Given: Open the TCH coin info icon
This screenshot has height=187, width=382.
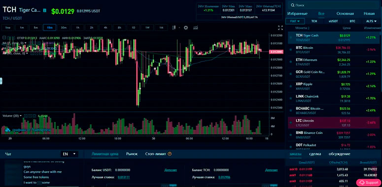Looking at the screenshot, I should pos(44,10).
